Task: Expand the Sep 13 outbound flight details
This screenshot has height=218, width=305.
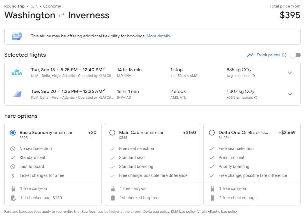Action: pos(290,73)
